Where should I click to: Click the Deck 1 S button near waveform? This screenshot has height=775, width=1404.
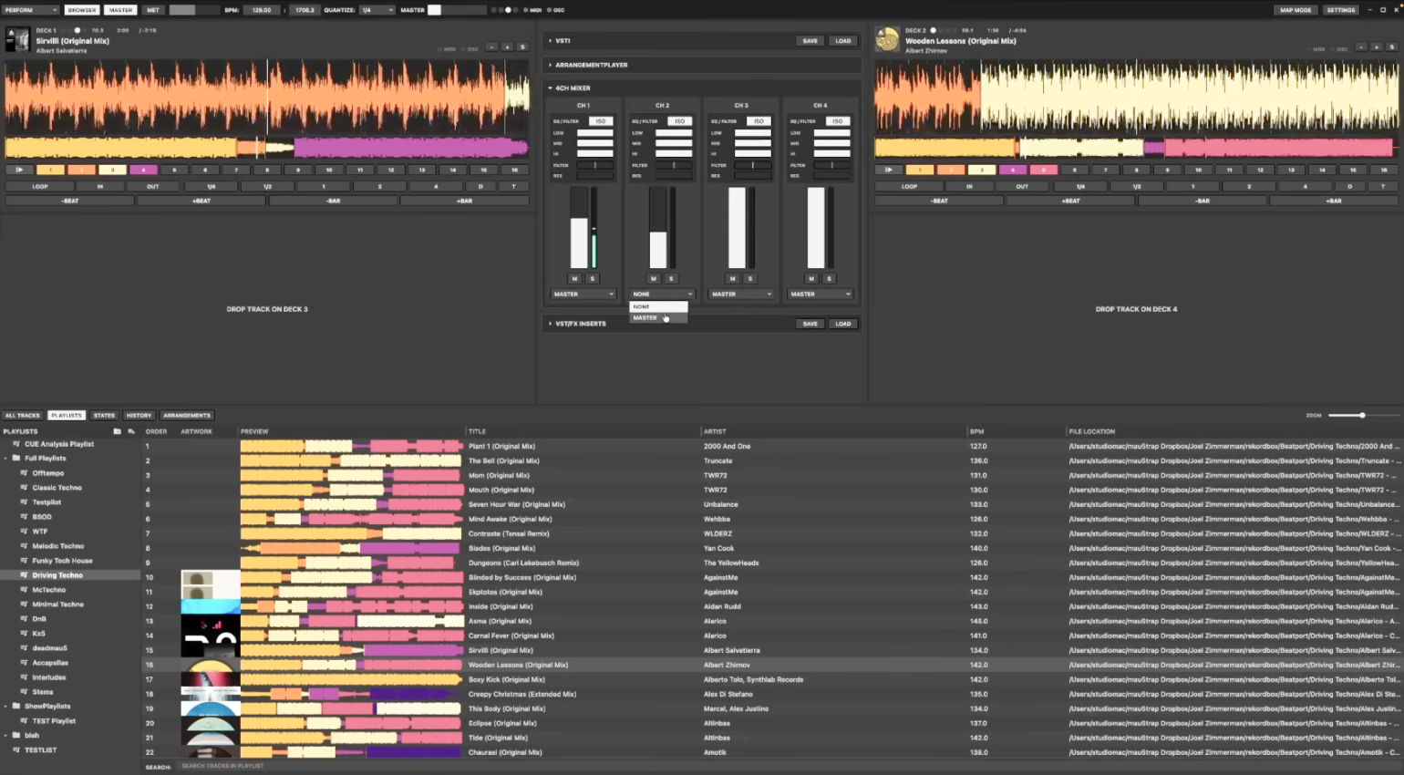click(x=522, y=46)
